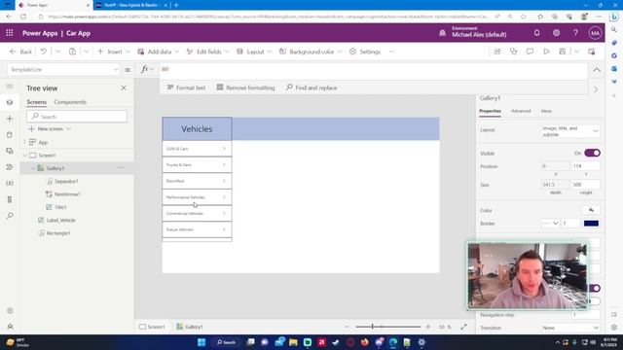The height and width of the screenshot is (350, 623).
Task: Open the Tree view layers icon in left rail
Action: click(x=10, y=102)
